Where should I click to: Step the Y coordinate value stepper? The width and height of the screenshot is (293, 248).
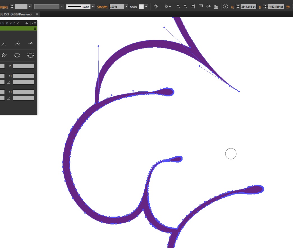coord(266,7)
